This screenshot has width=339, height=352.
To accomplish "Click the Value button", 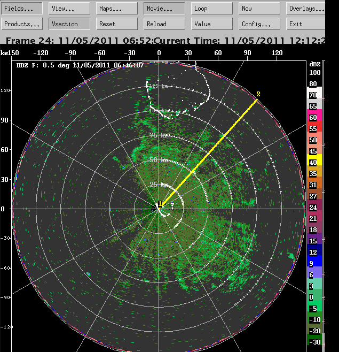I will pos(212,24).
